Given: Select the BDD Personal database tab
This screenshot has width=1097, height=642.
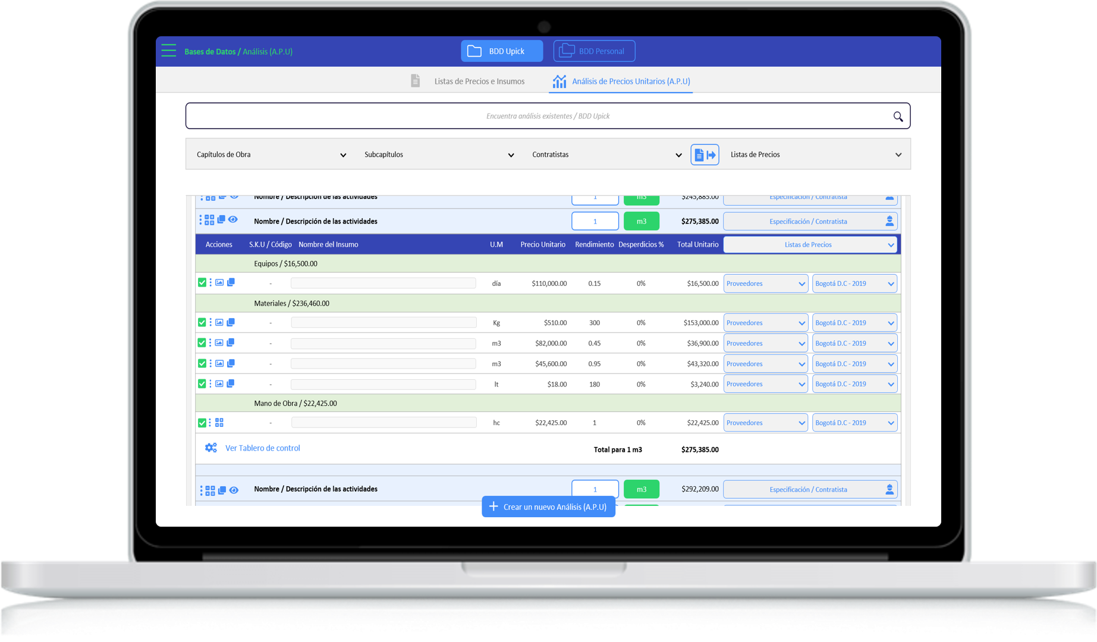Looking at the screenshot, I should (x=593, y=51).
